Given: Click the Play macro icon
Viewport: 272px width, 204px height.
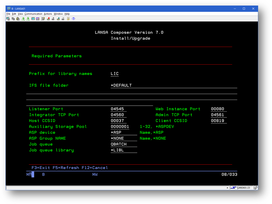Looking at the screenshot, I should pyautogui.click(x=58, y=19).
